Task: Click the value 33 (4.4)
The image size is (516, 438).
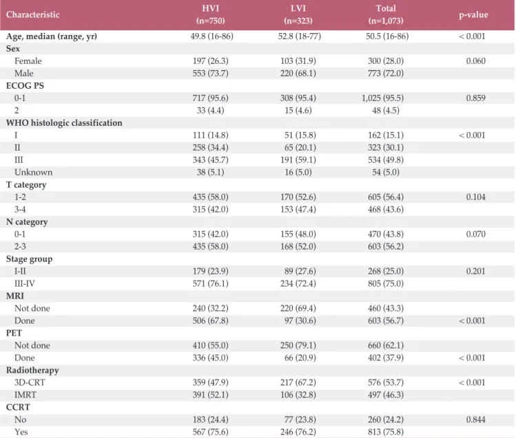Action: tap(211, 110)
